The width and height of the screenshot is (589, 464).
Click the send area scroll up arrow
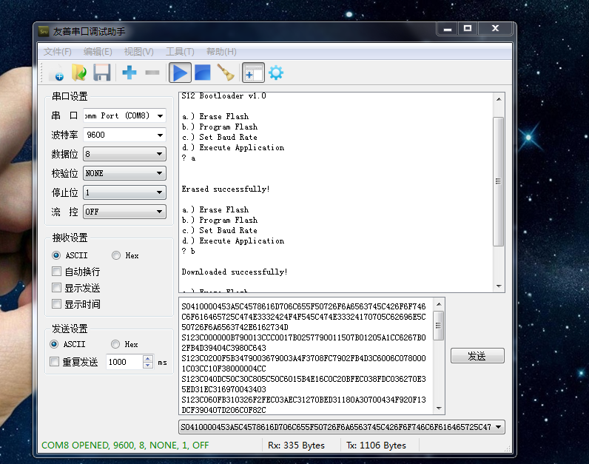(x=439, y=304)
